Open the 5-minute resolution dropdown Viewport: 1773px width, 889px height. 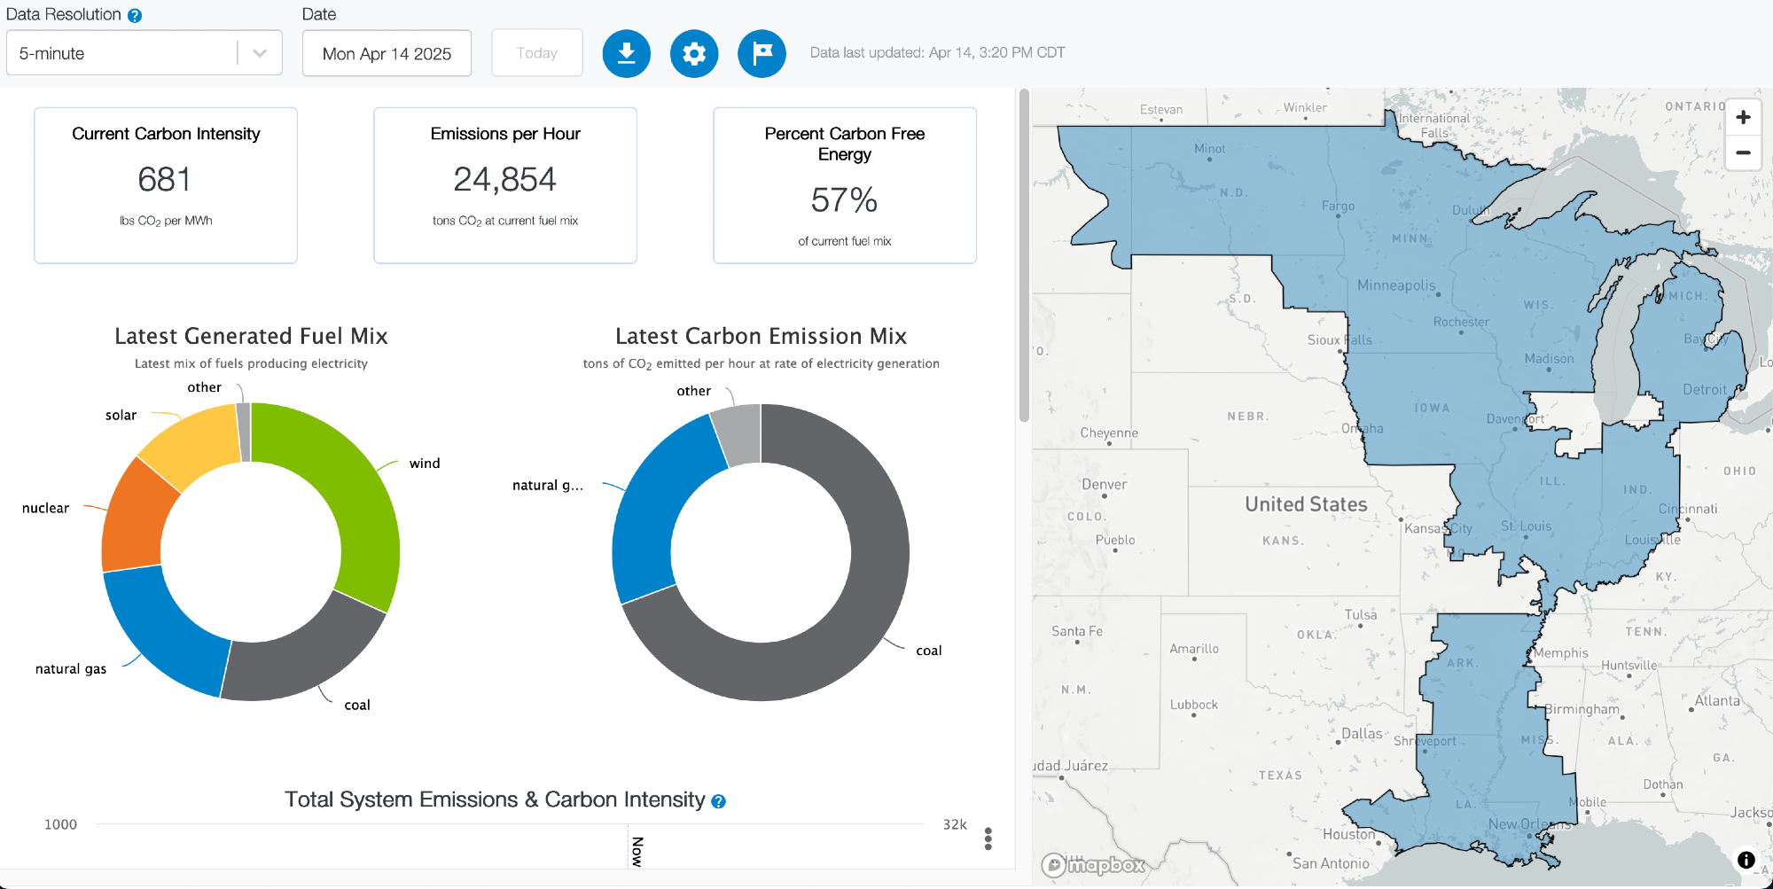point(124,53)
